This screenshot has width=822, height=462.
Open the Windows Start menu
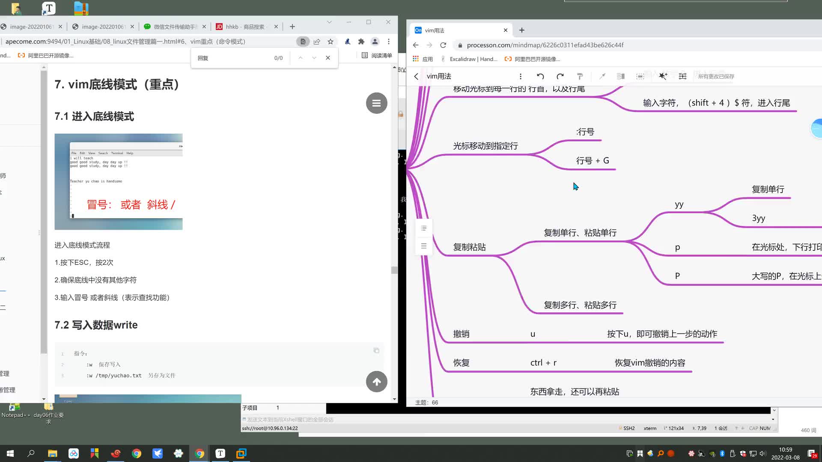coord(10,453)
